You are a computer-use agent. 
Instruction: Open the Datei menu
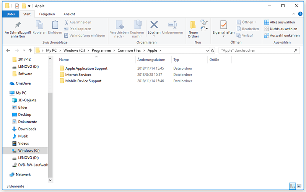tap(11, 14)
